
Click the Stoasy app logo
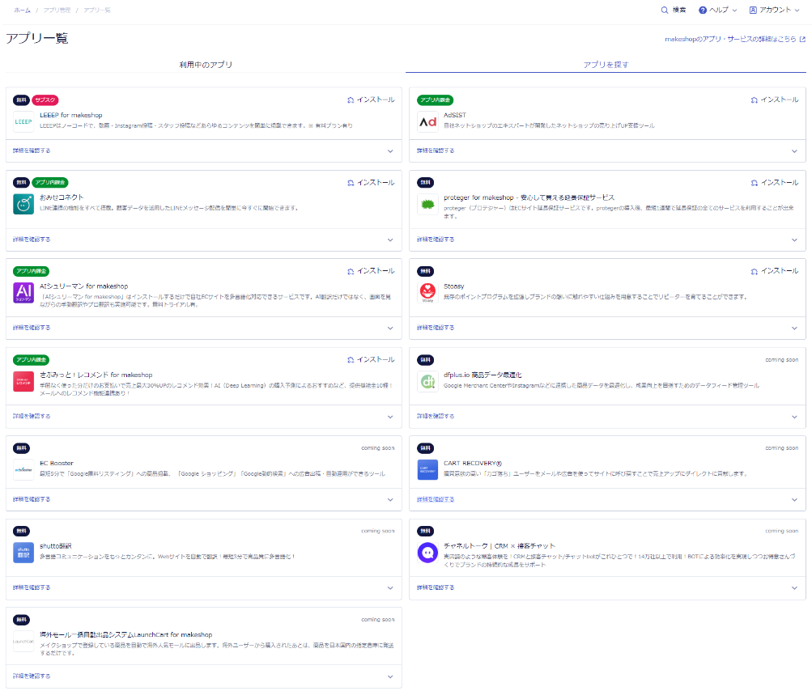pos(427,292)
